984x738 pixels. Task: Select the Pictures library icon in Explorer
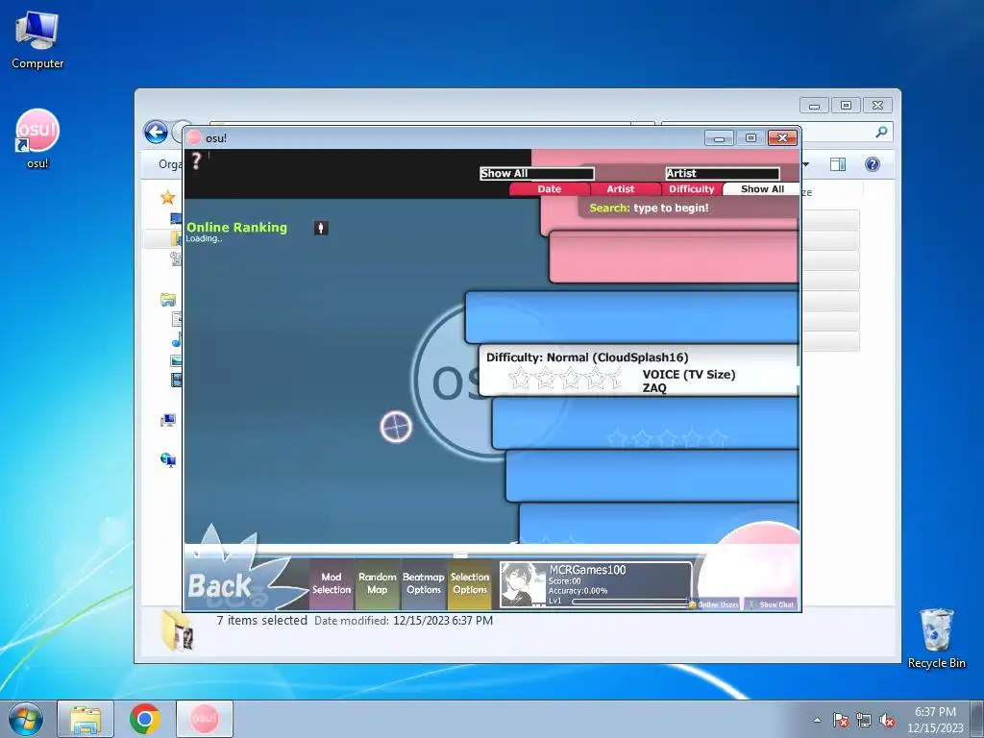tap(176, 360)
